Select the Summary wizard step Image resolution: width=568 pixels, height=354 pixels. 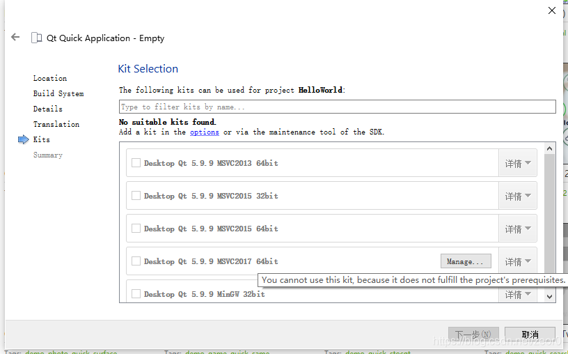pos(48,155)
